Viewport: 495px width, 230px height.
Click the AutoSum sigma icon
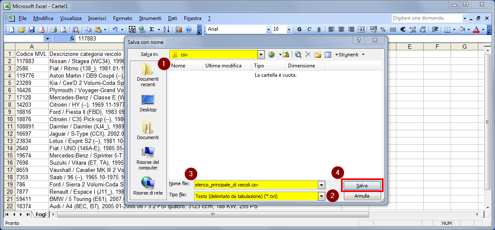click(x=151, y=29)
